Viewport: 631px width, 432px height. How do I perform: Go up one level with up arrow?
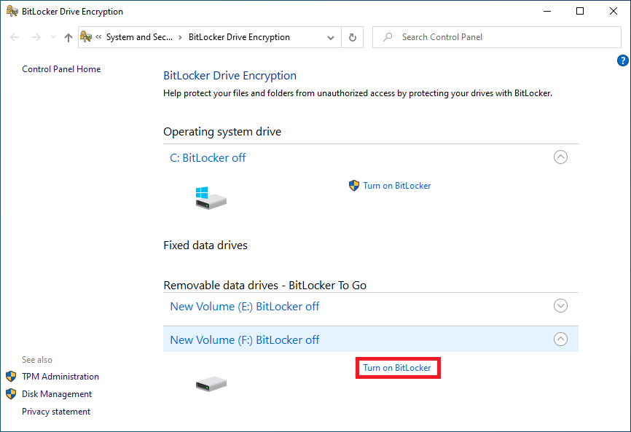(x=68, y=37)
